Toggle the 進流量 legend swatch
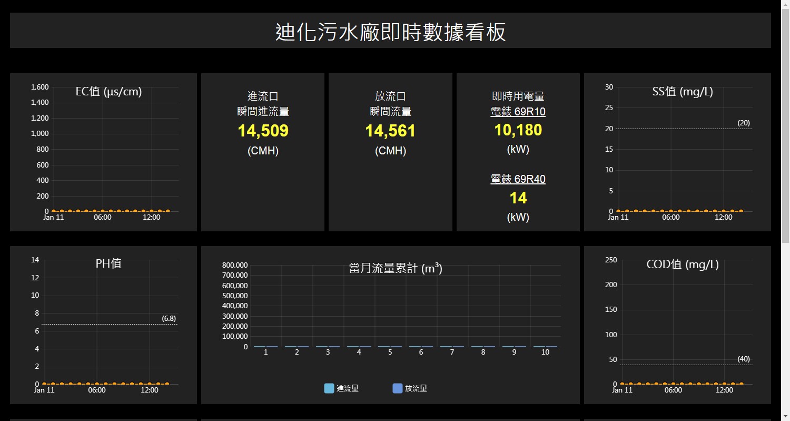Image resolution: width=790 pixels, height=421 pixels. point(329,388)
